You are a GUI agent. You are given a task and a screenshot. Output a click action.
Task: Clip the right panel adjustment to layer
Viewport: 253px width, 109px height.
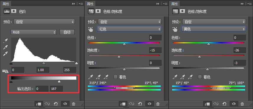207,104
